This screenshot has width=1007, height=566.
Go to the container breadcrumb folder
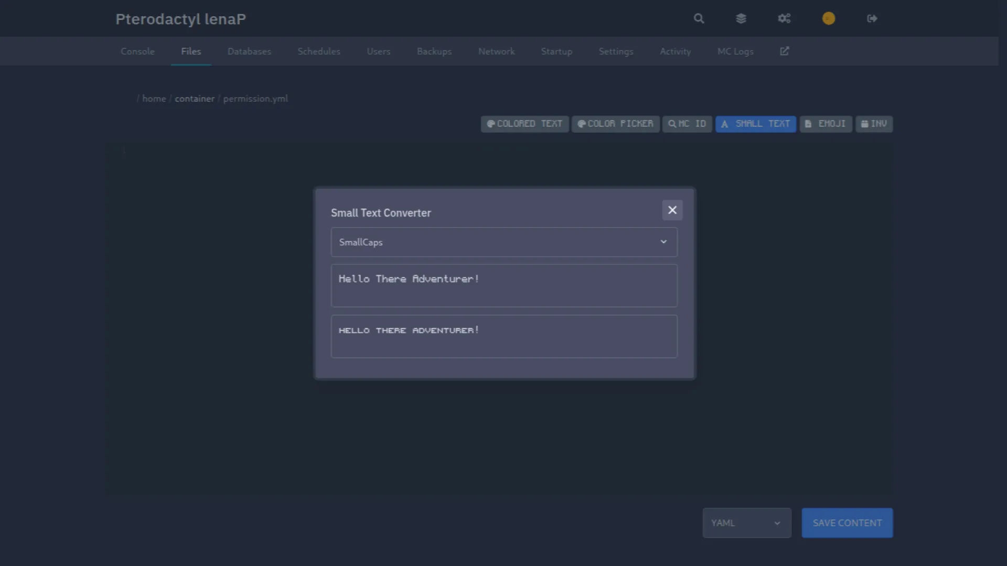(x=195, y=99)
